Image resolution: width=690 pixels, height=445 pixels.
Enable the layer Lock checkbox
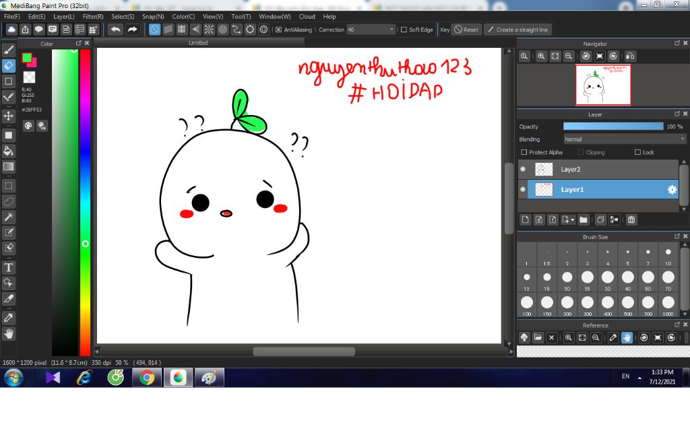click(x=637, y=152)
